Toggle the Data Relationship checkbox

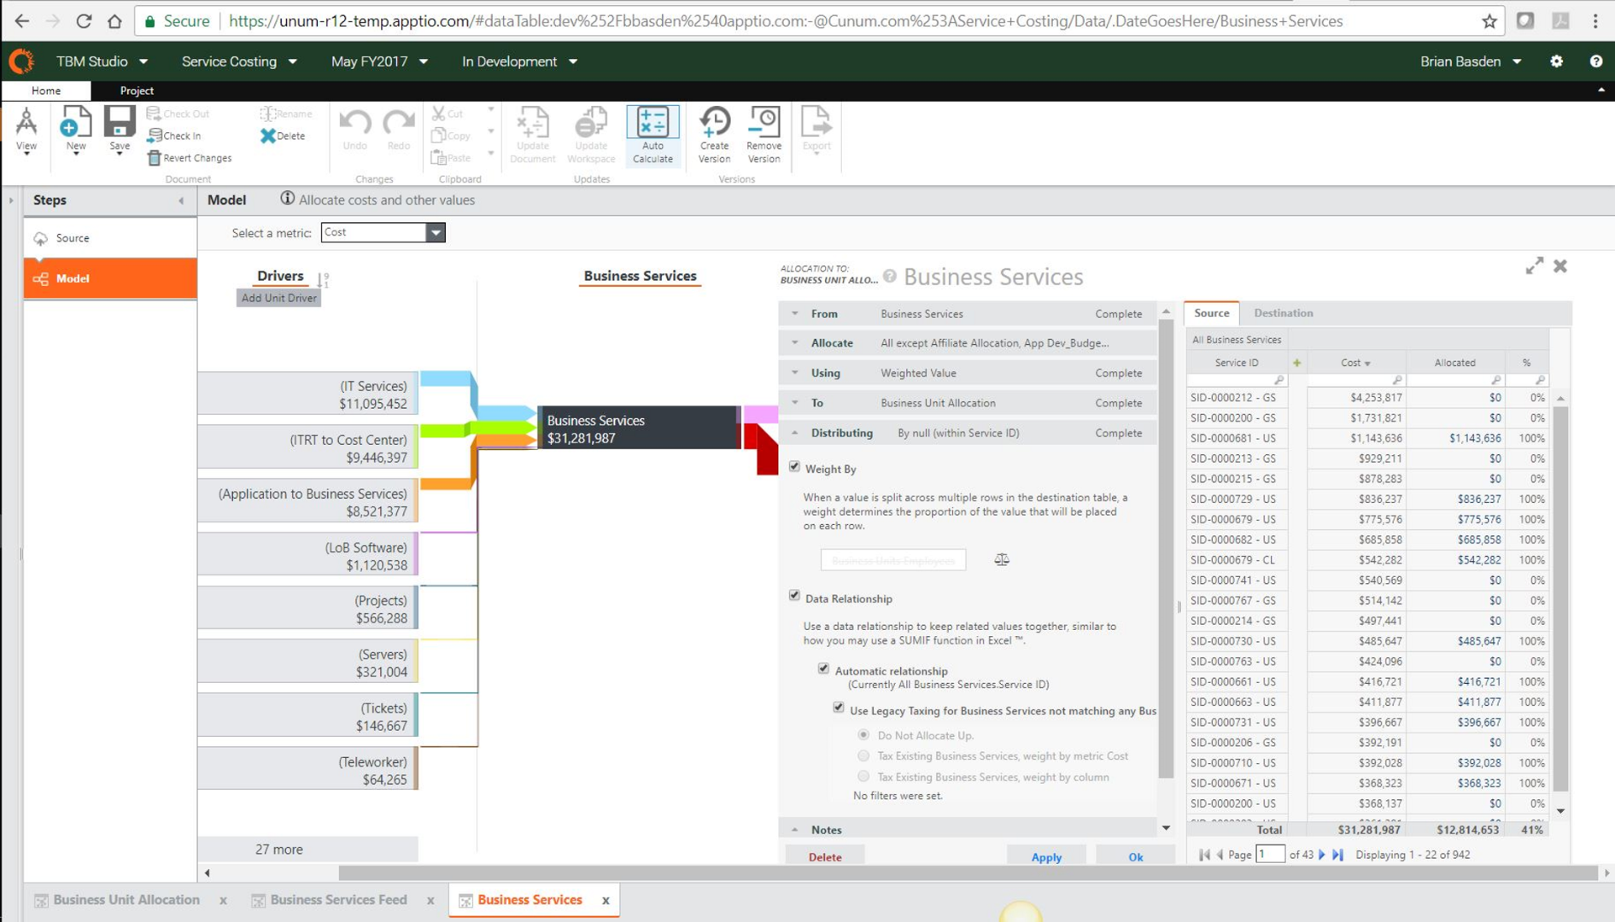click(795, 596)
